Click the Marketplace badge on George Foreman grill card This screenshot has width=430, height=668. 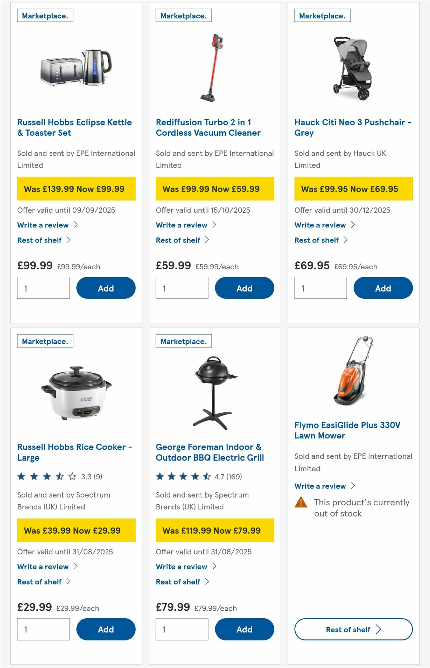[184, 341]
